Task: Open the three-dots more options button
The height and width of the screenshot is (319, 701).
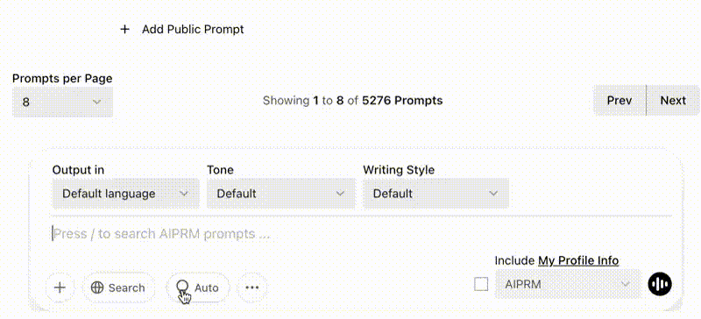Action: [252, 287]
